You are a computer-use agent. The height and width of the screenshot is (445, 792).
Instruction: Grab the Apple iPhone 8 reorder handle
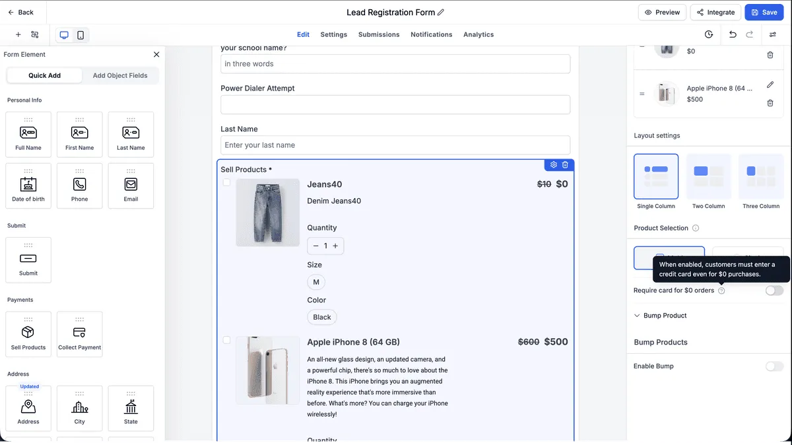[x=642, y=94]
